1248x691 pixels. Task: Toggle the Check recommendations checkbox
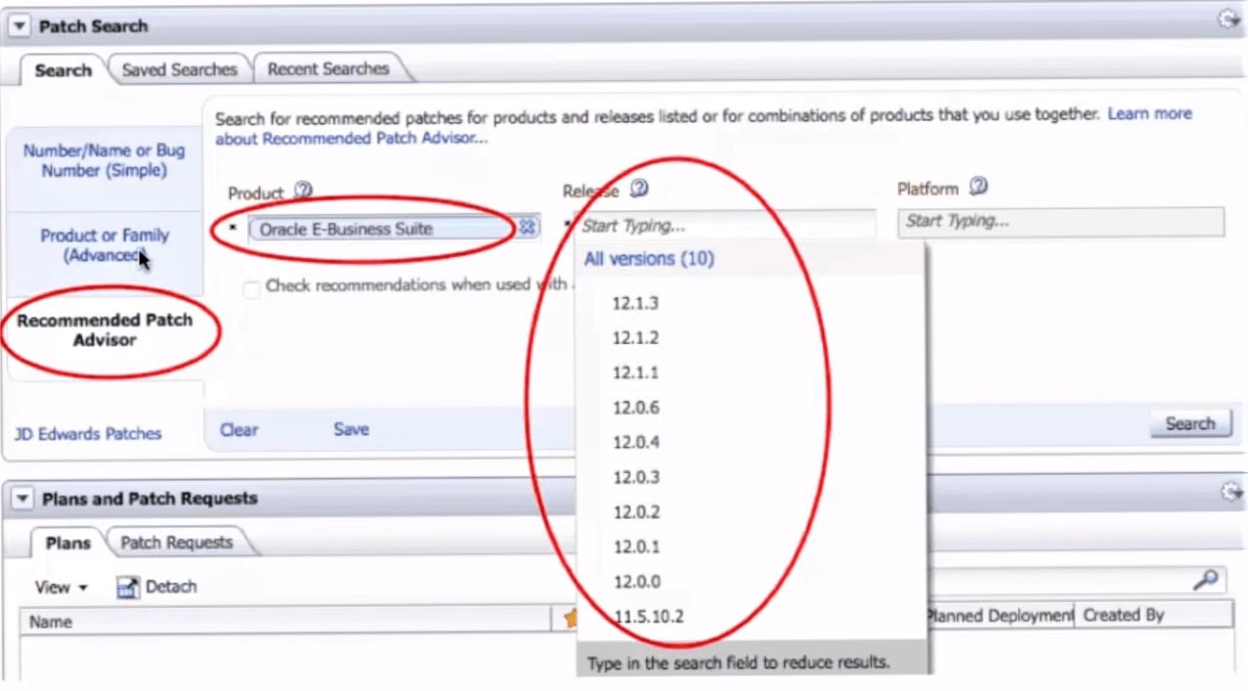252,287
